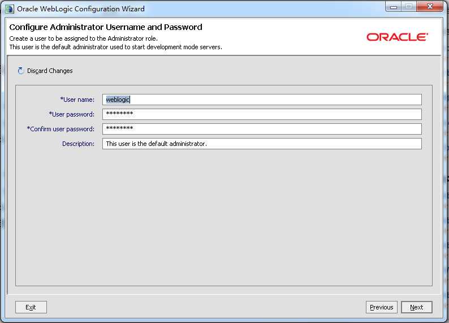Click the 'Configure Administrator Username and Password' heading
The width and height of the screenshot is (449, 323).
[106, 27]
